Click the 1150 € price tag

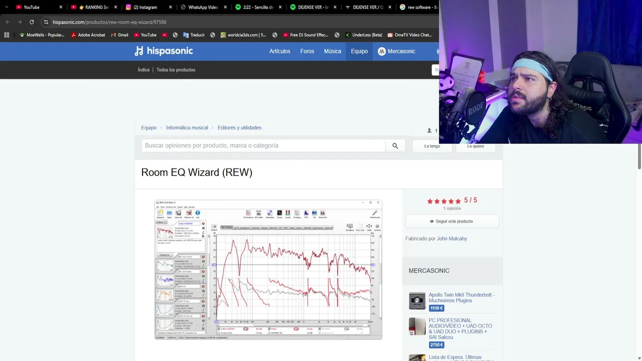point(436,308)
